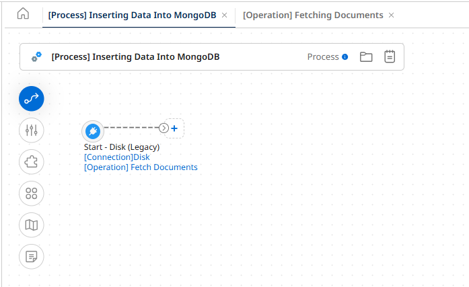Close the Inserting Data Into MongoDB tab

225,15
